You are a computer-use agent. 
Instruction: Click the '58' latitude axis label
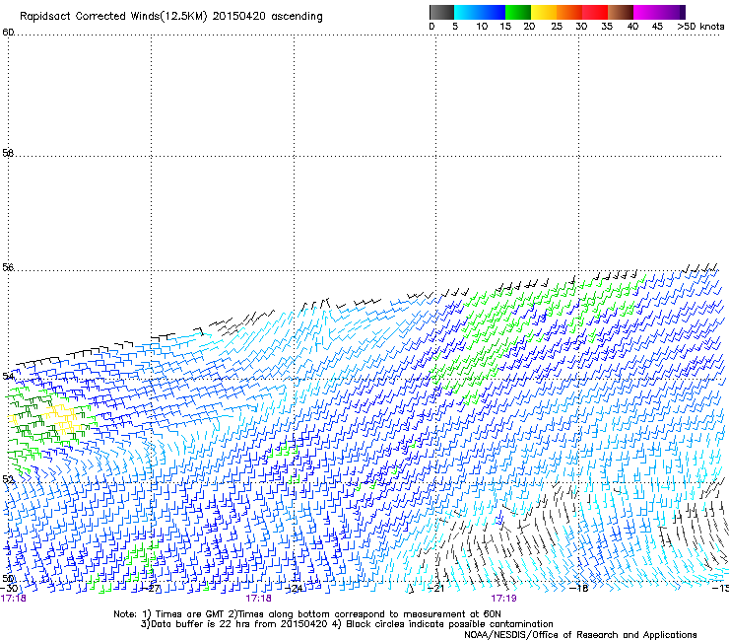(8, 153)
